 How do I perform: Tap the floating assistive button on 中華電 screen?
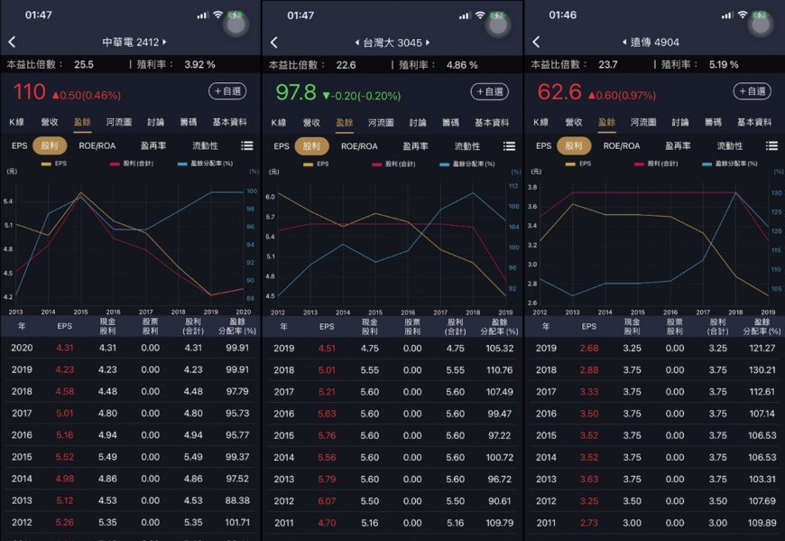coord(235,24)
